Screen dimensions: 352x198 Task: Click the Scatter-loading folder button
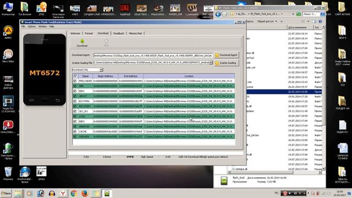tap(226, 63)
